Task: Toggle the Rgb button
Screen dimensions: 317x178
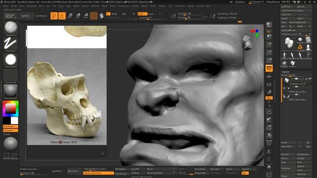Action: coord(124,14)
